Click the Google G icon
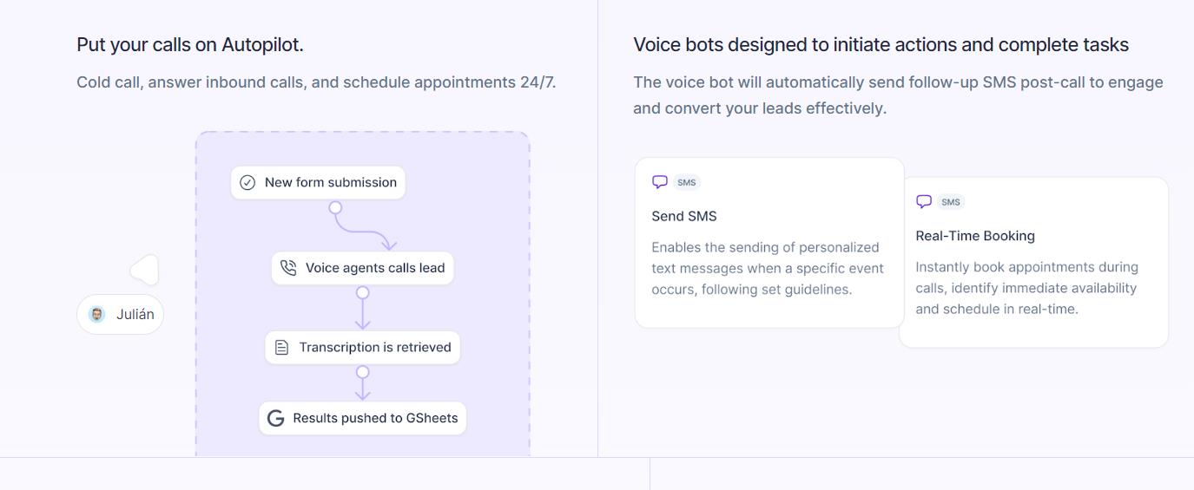This screenshot has height=490, width=1194. [x=276, y=418]
